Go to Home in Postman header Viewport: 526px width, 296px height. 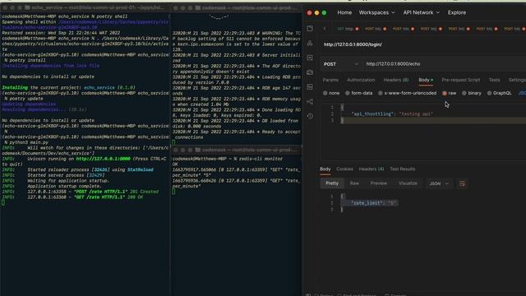coord(344,12)
